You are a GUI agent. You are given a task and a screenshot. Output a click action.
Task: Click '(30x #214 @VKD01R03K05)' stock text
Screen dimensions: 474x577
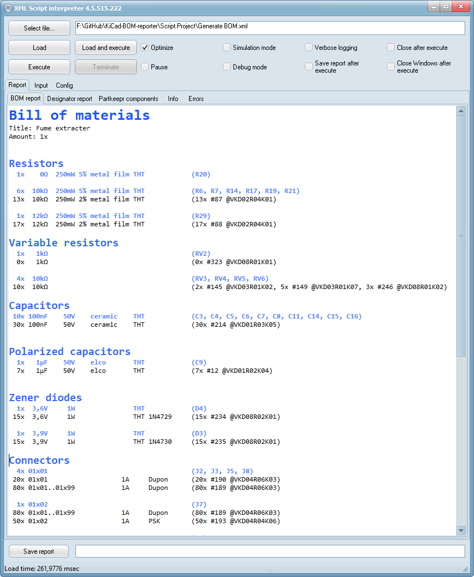pos(236,325)
